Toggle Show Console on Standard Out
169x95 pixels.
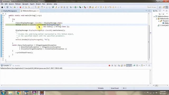(x=128, y=65)
